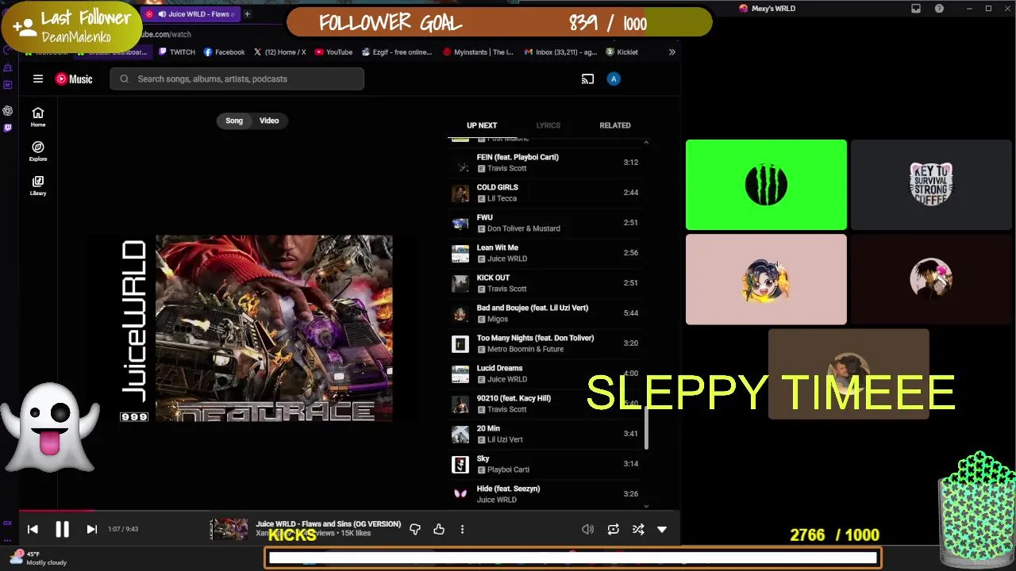Viewport: 1016px width, 571px height.
Task: Open the TWITCH bookmark
Action: pos(176,52)
